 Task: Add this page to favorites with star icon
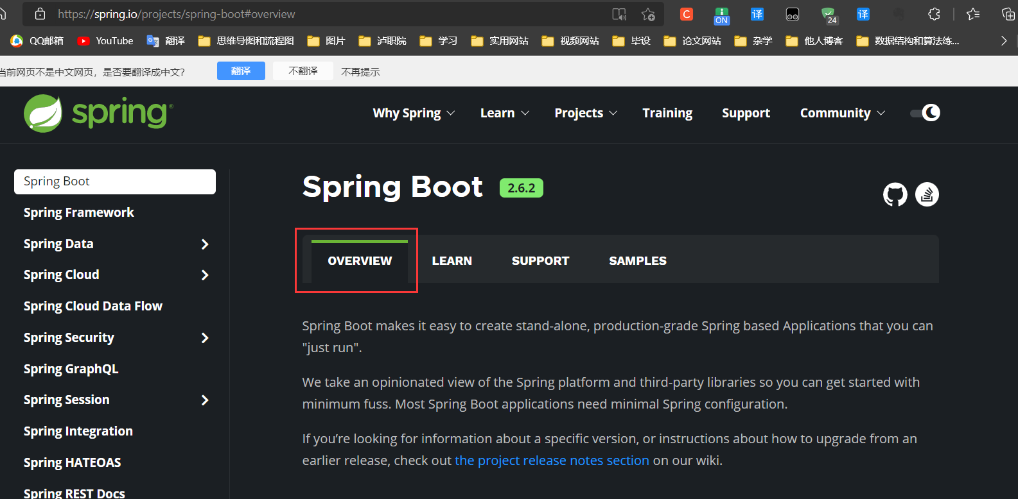[648, 14]
